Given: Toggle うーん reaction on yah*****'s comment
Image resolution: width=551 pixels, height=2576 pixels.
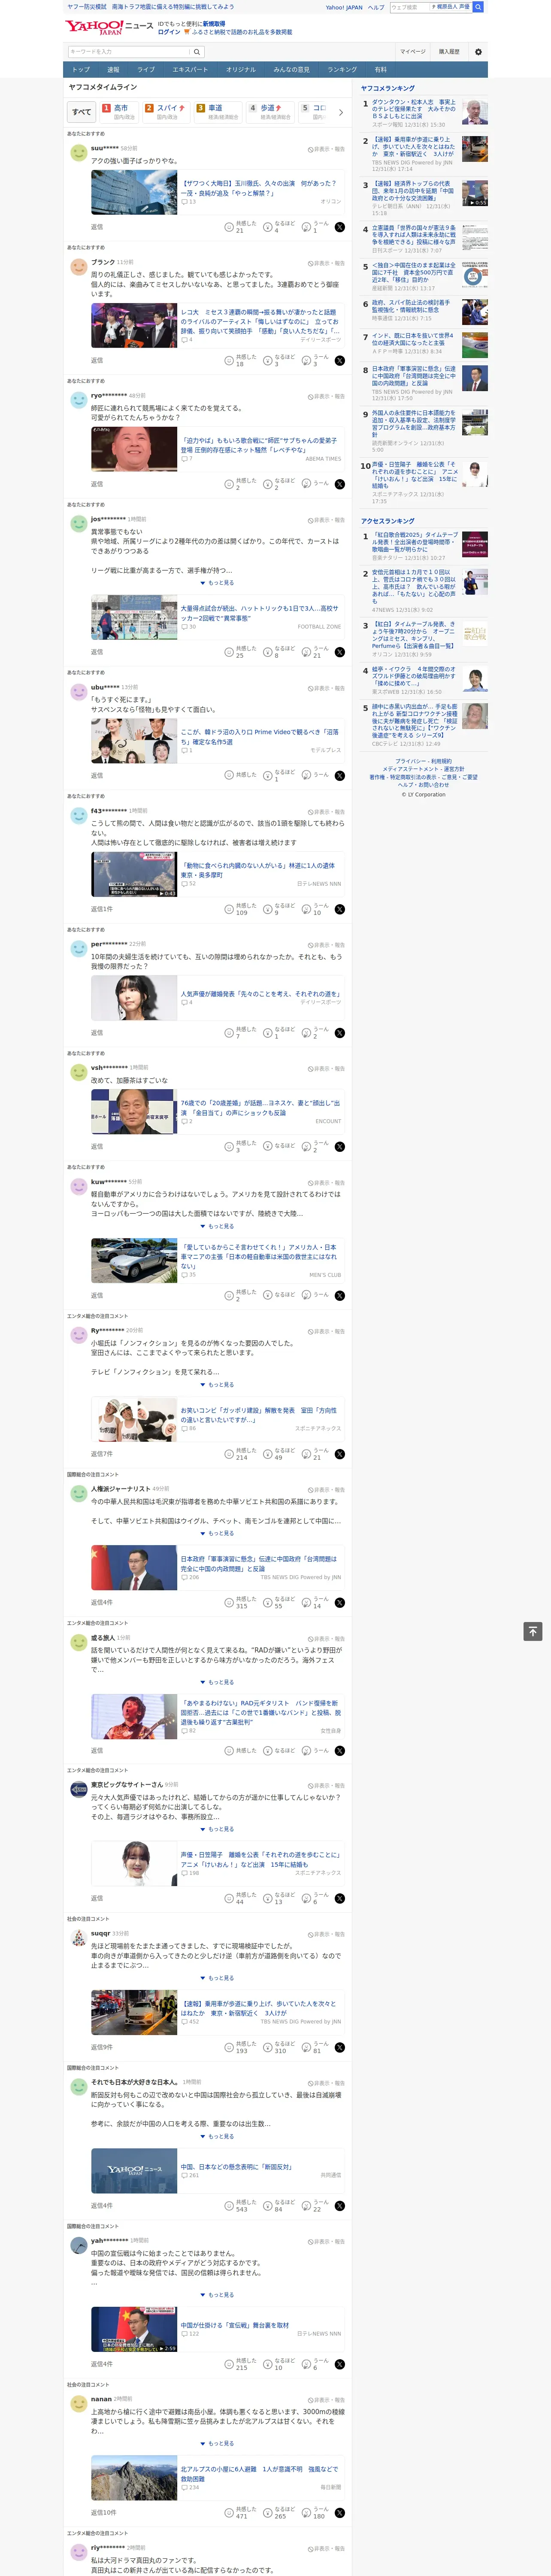Looking at the screenshot, I should click(x=315, y=2364).
